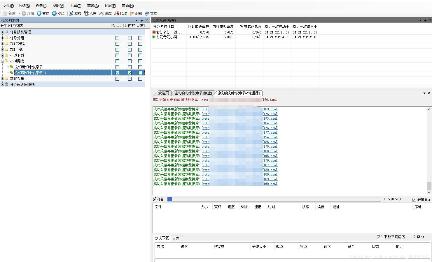Image resolution: width=432 pixels, height=262 pixels.
Task: Open the log link ending 193.html
Action: tap(240, 119)
